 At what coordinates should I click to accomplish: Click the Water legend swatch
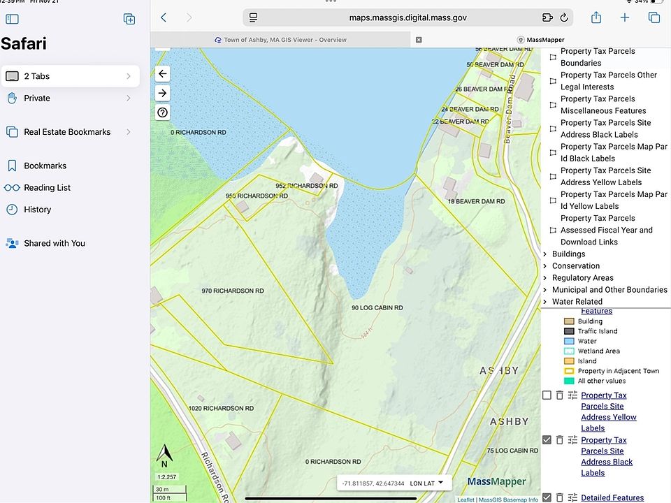569,342
